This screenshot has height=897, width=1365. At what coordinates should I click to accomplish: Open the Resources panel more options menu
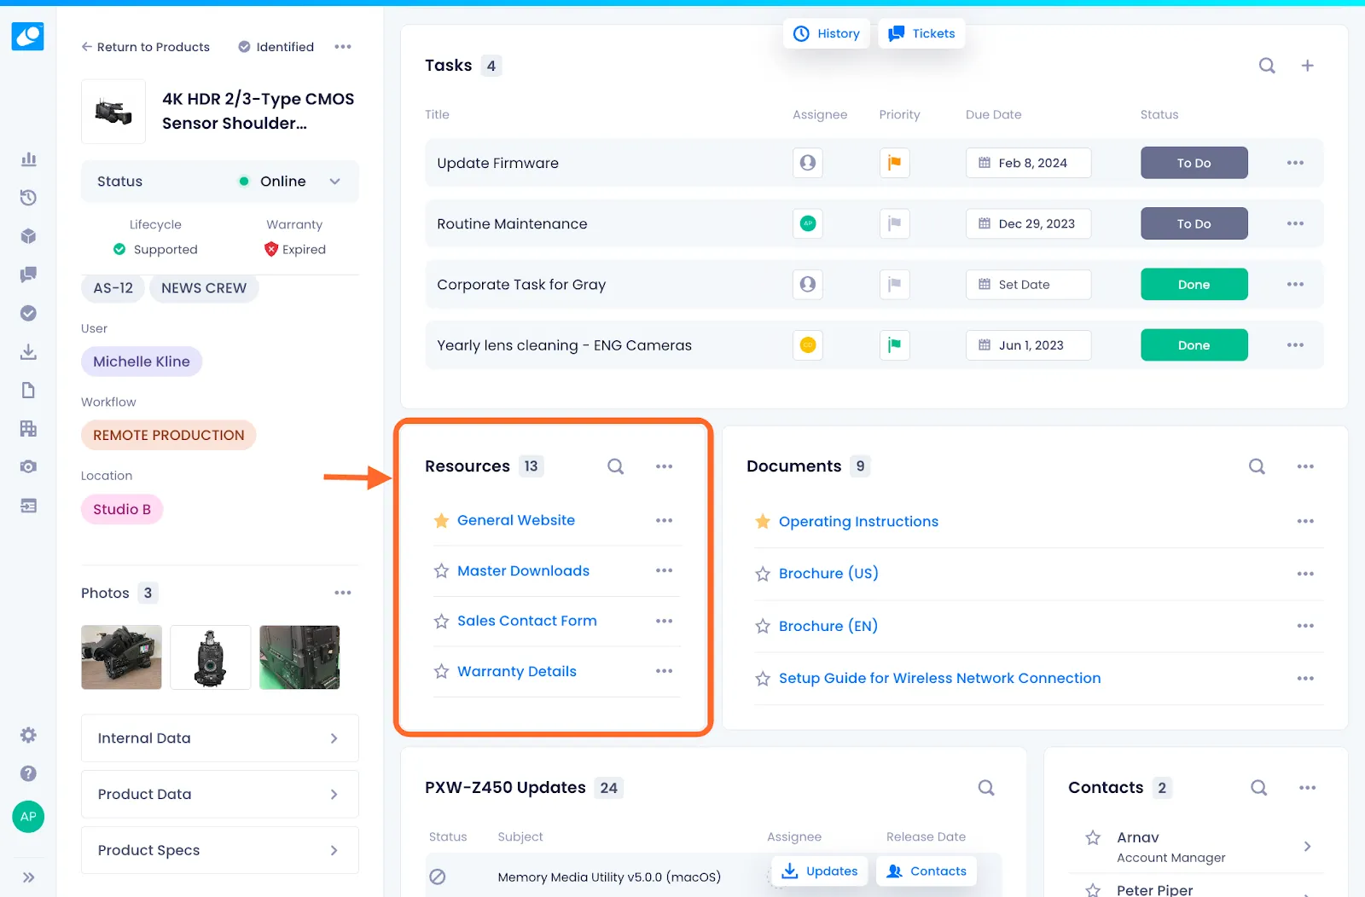[x=664, y=466]
